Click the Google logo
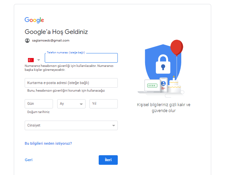The image size is (226, 175). 34,20
